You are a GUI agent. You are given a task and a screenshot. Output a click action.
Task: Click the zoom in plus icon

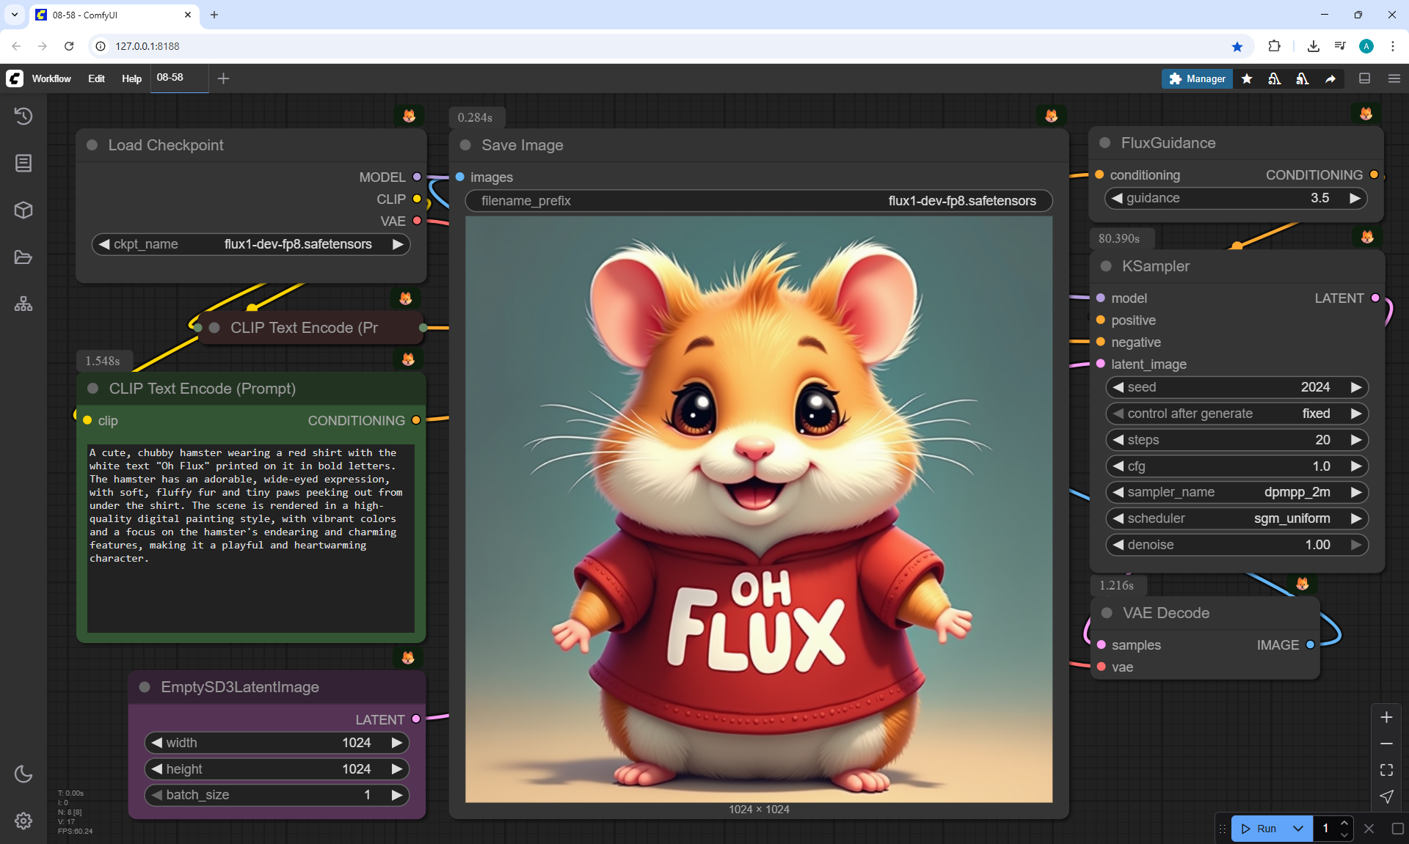[x=1386, y=717]
